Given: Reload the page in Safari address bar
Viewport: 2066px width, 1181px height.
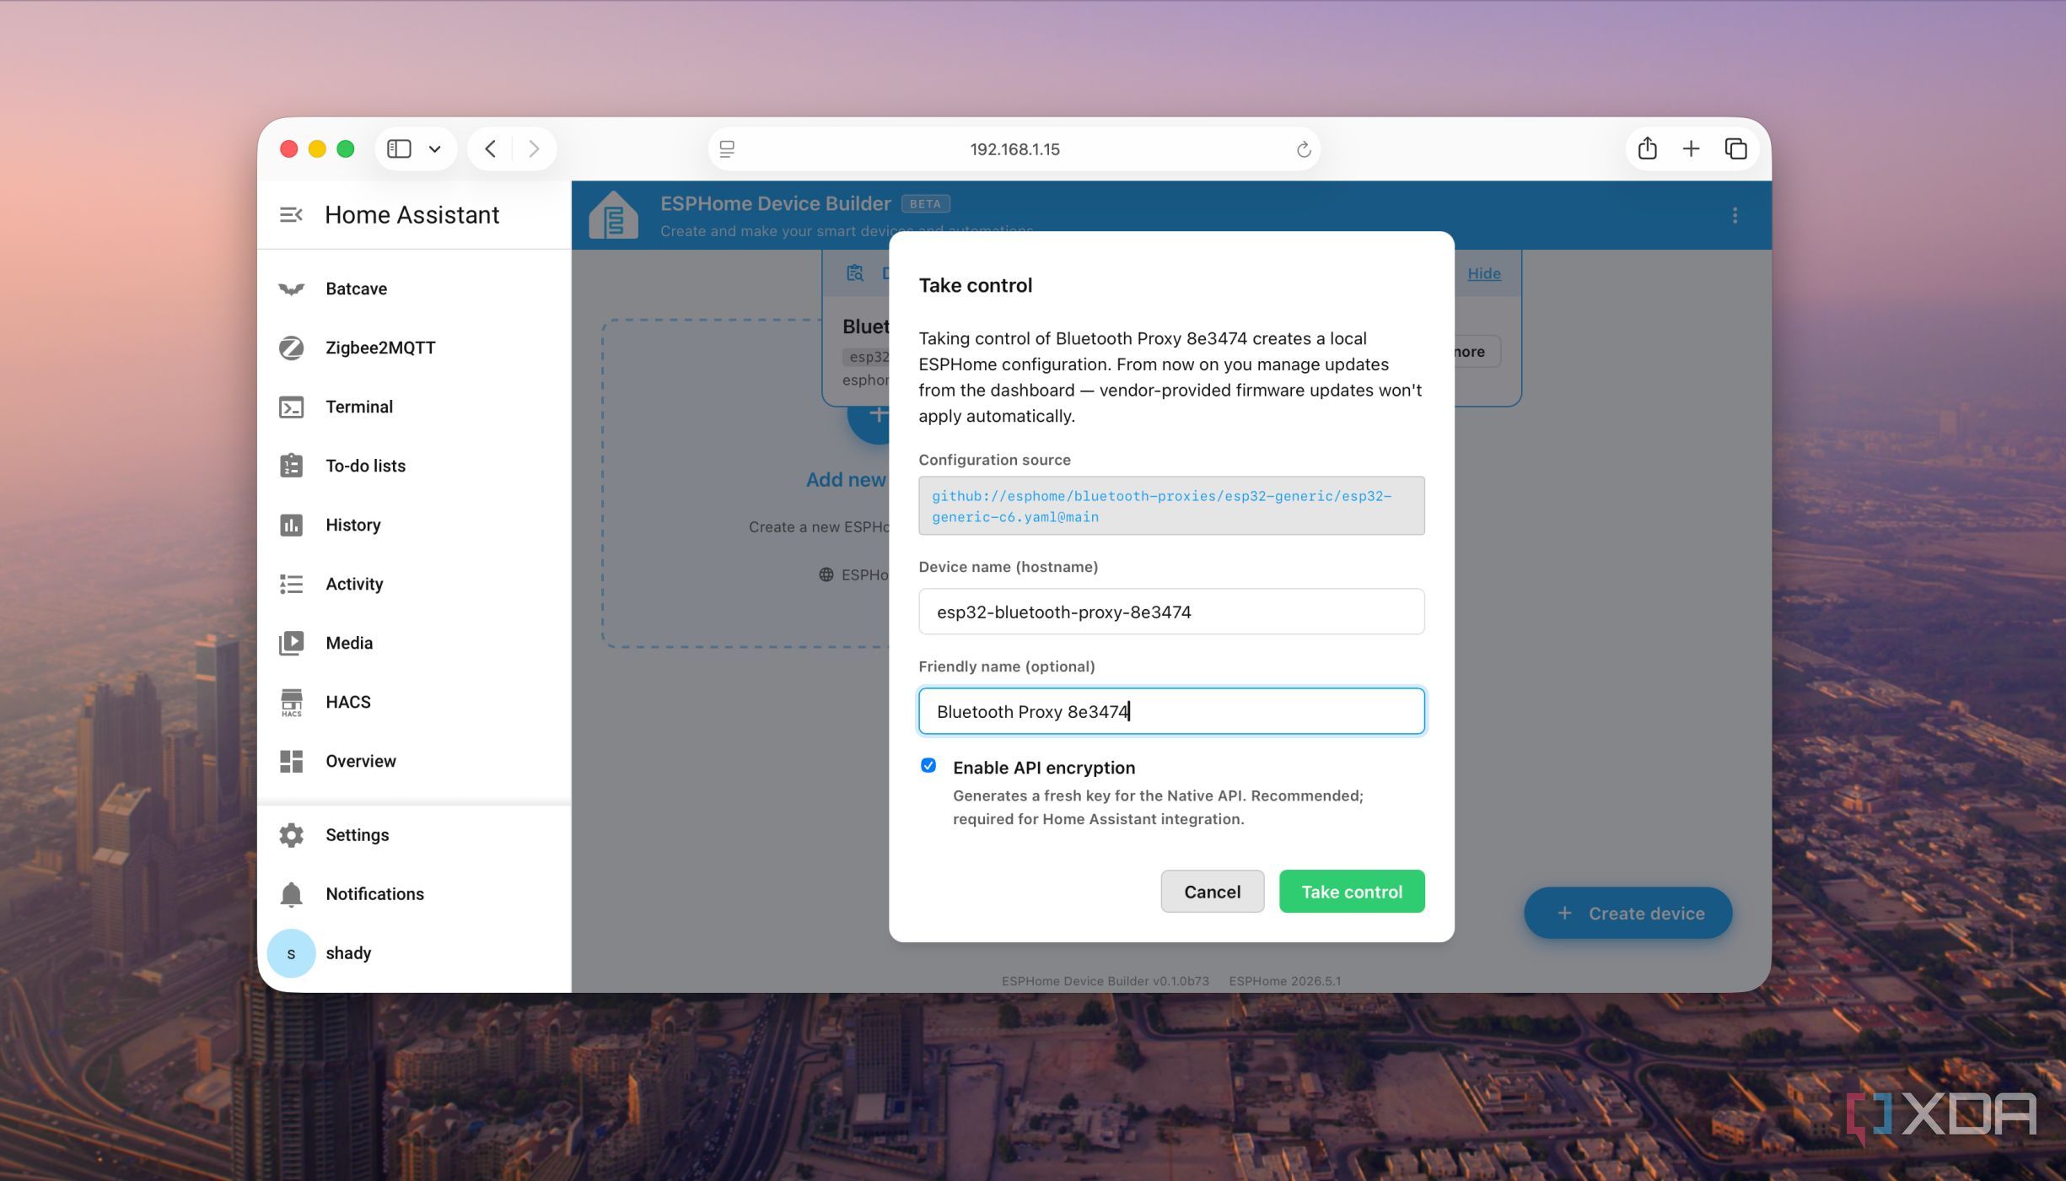Looking at the screenshot, I should [1304, 149].
